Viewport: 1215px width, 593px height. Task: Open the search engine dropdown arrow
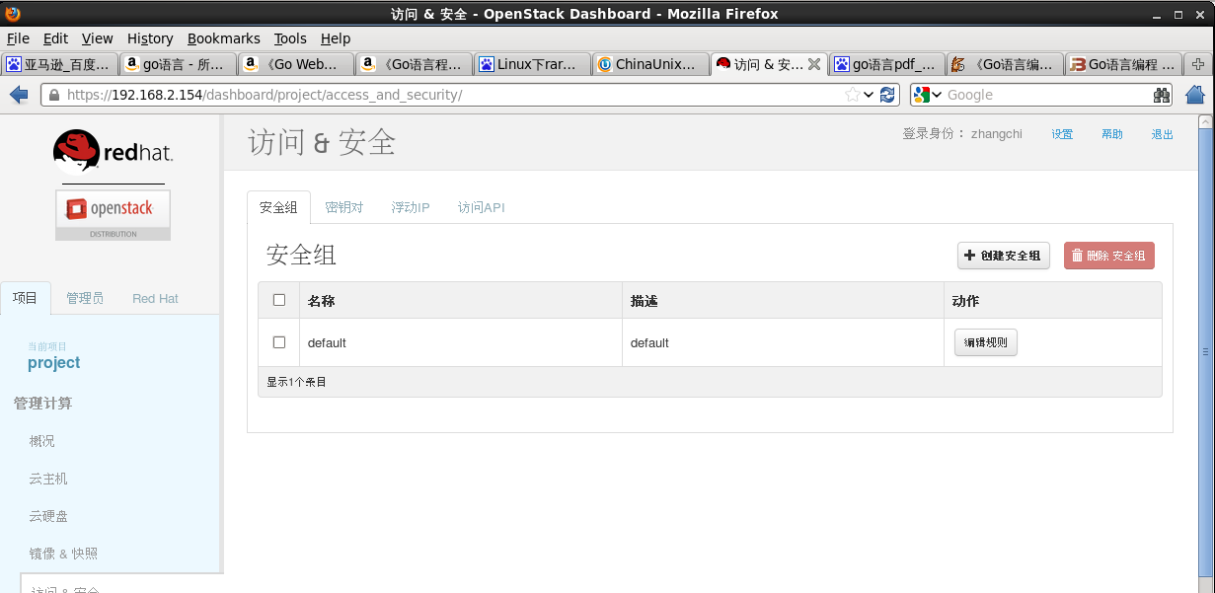(936, 94)
